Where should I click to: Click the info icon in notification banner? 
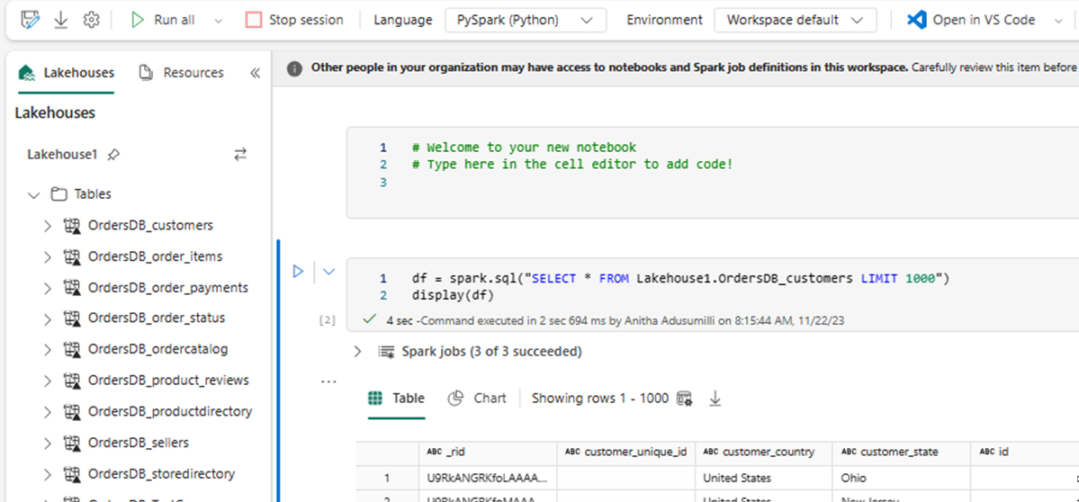(x=294, y=68)
